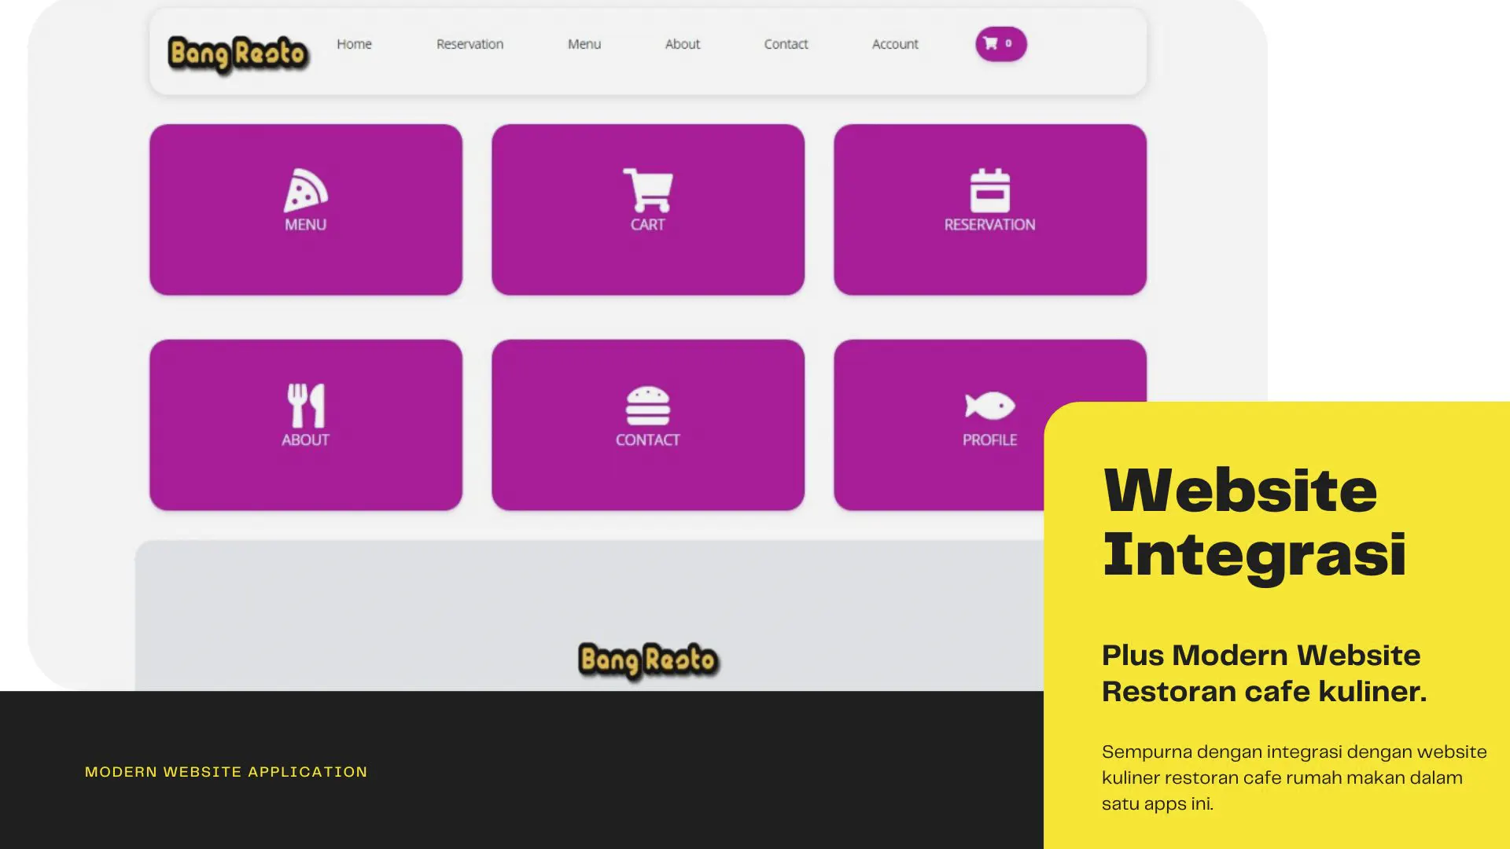
Task: Toggle the cart item count display
Action: tap(998, 42)
